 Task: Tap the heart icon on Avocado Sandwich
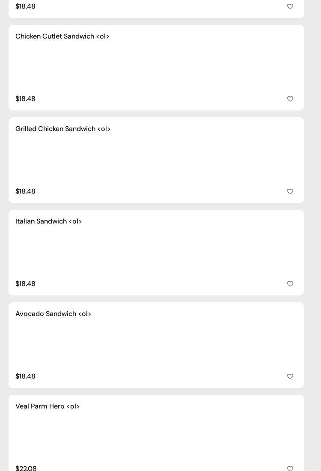pyautogui.click(x=290, y=376)
